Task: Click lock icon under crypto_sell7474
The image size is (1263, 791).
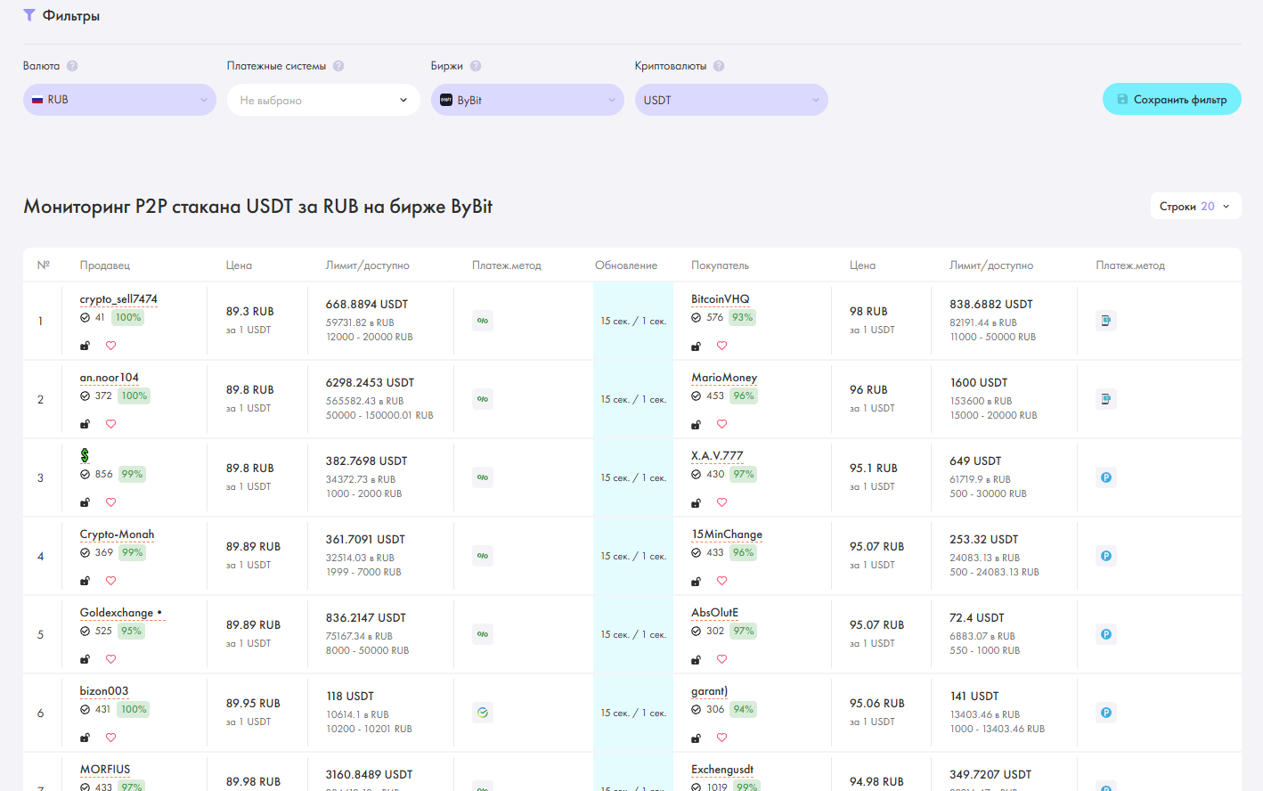Action: [85, 346]
